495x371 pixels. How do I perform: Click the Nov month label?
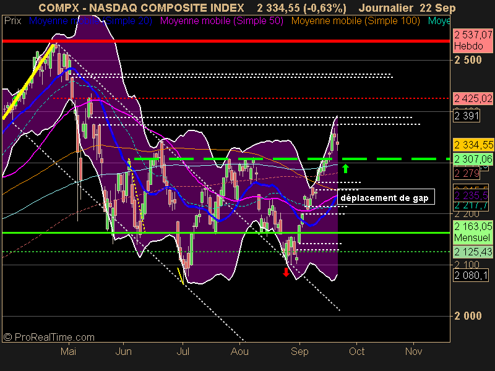tap(413, 351)
